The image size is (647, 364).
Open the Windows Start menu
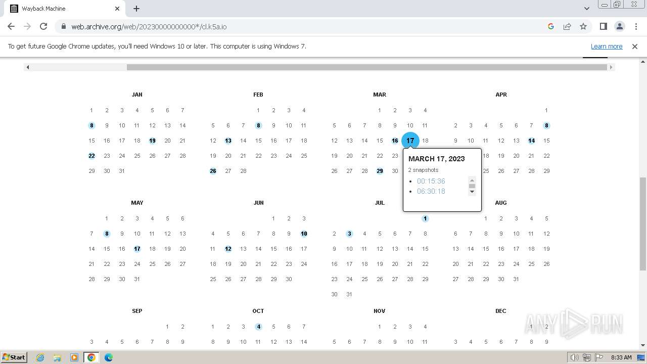click(x=14, y=357)
